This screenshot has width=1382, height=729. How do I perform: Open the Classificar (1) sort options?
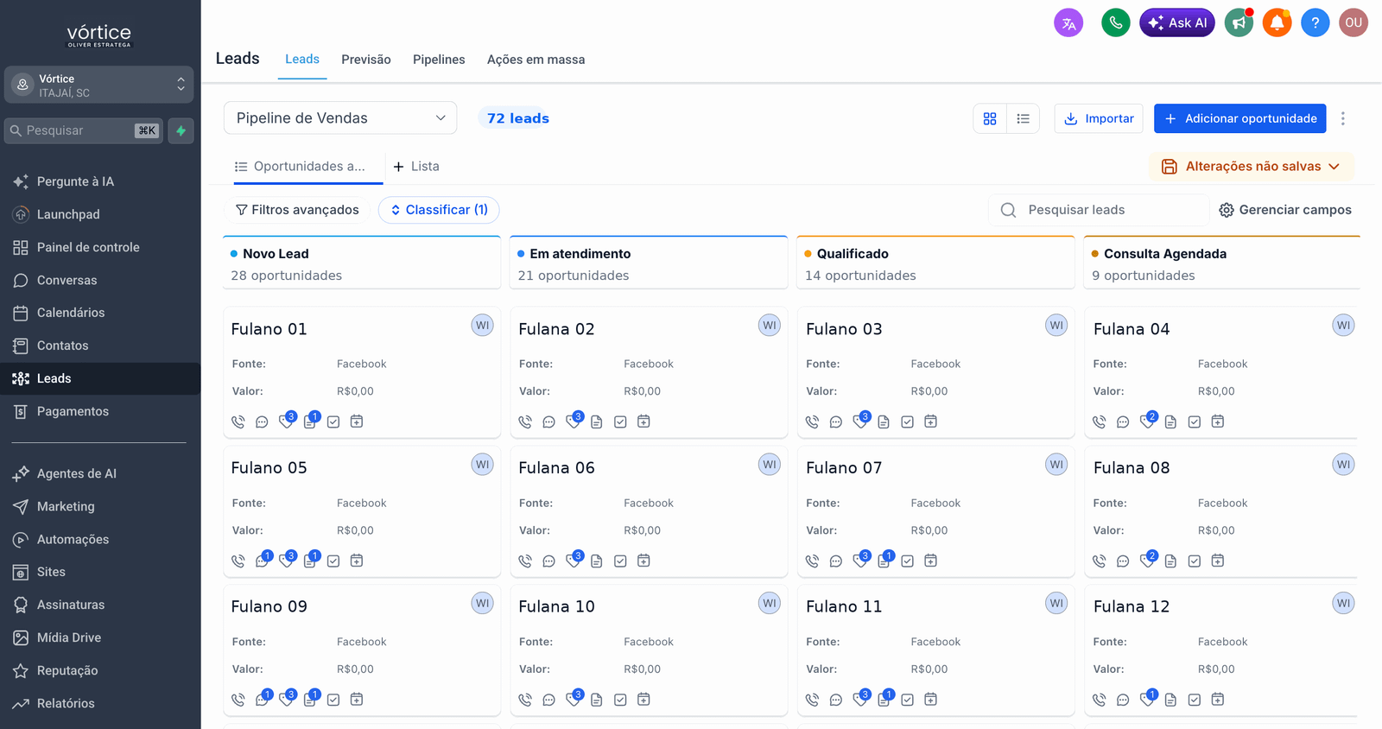(x=439, y=210)
